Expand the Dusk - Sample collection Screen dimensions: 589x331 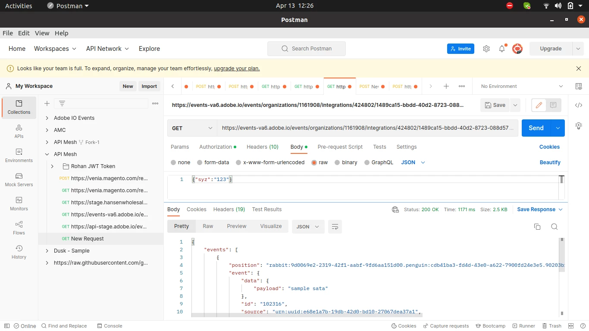click(47, 250)
